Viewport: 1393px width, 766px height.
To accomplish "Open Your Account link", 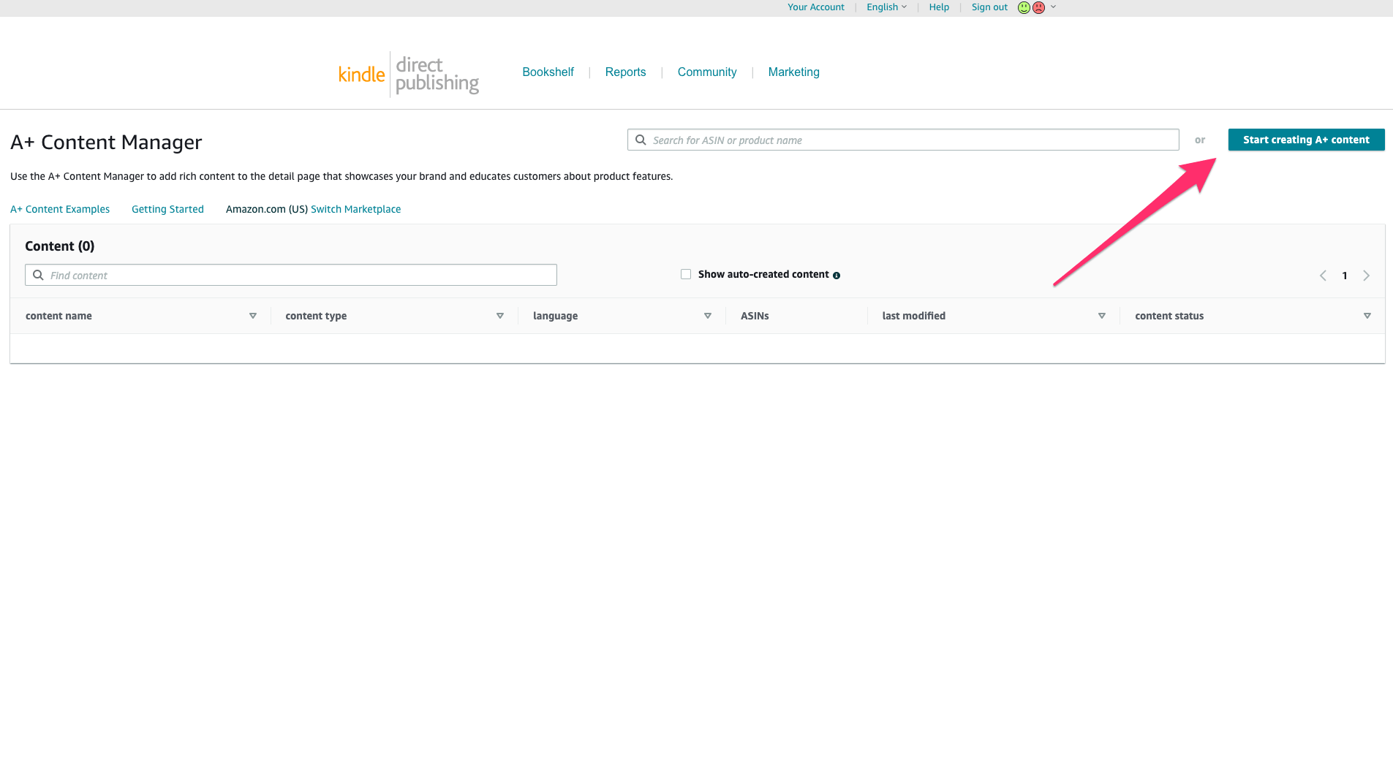I will tap(815, 7).
